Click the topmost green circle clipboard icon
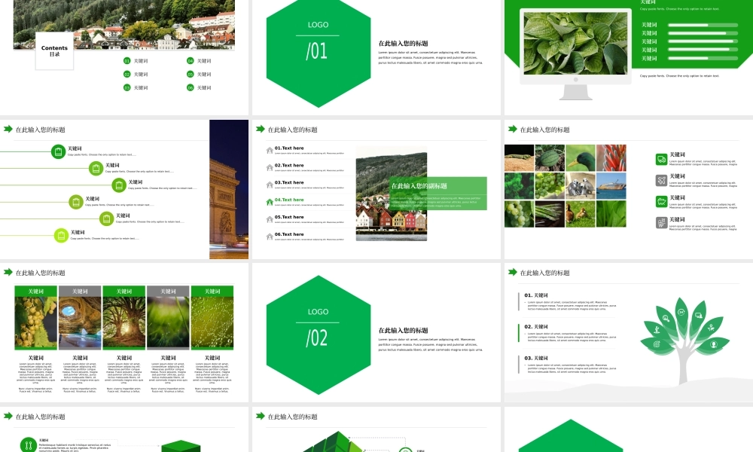 (x=59, y=151)
